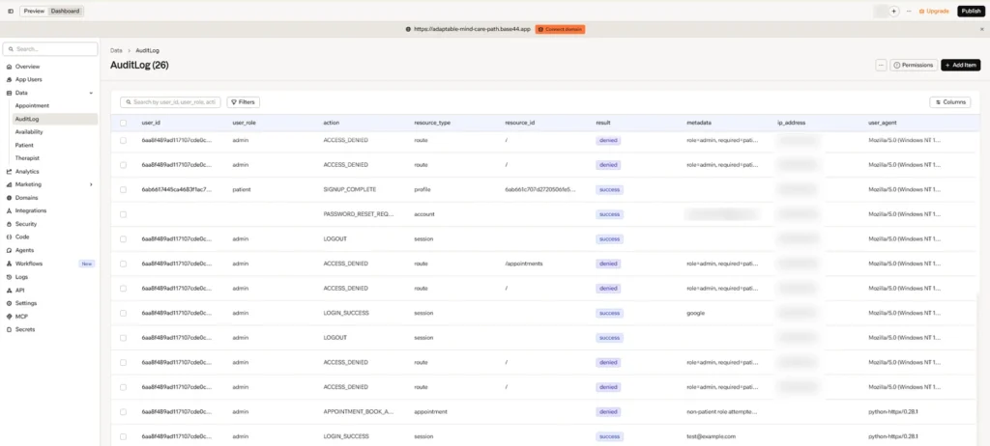Click the circular plus icon near Upgrade

click(x=894, y=12)
